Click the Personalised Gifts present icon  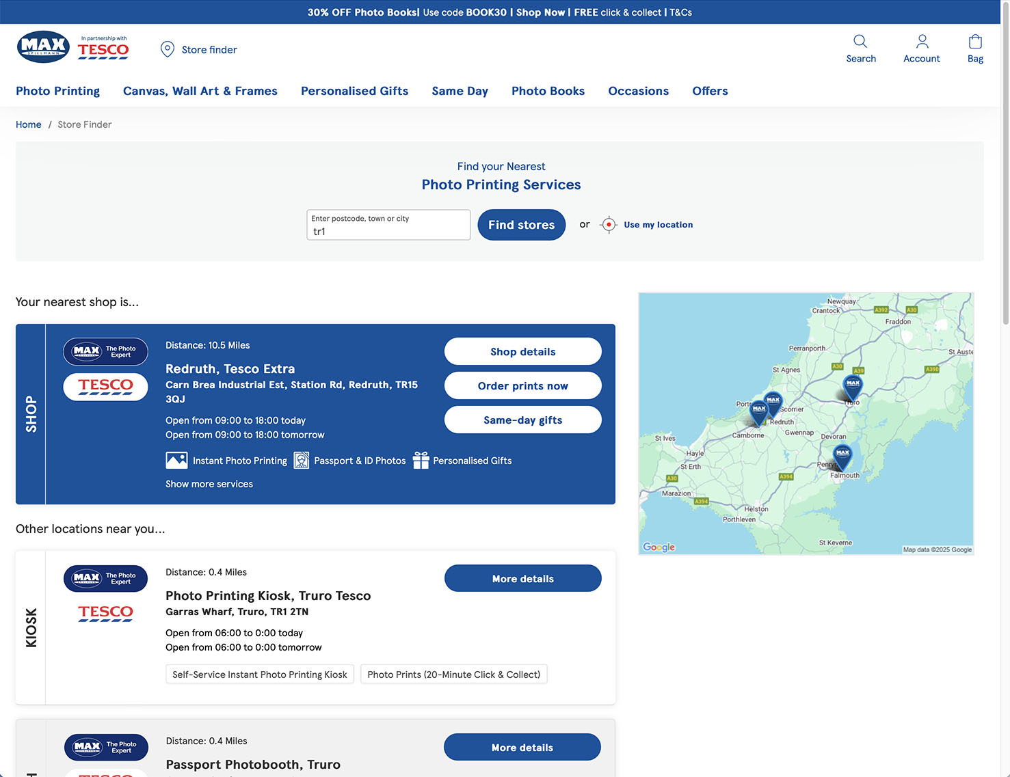click(421, 461)
